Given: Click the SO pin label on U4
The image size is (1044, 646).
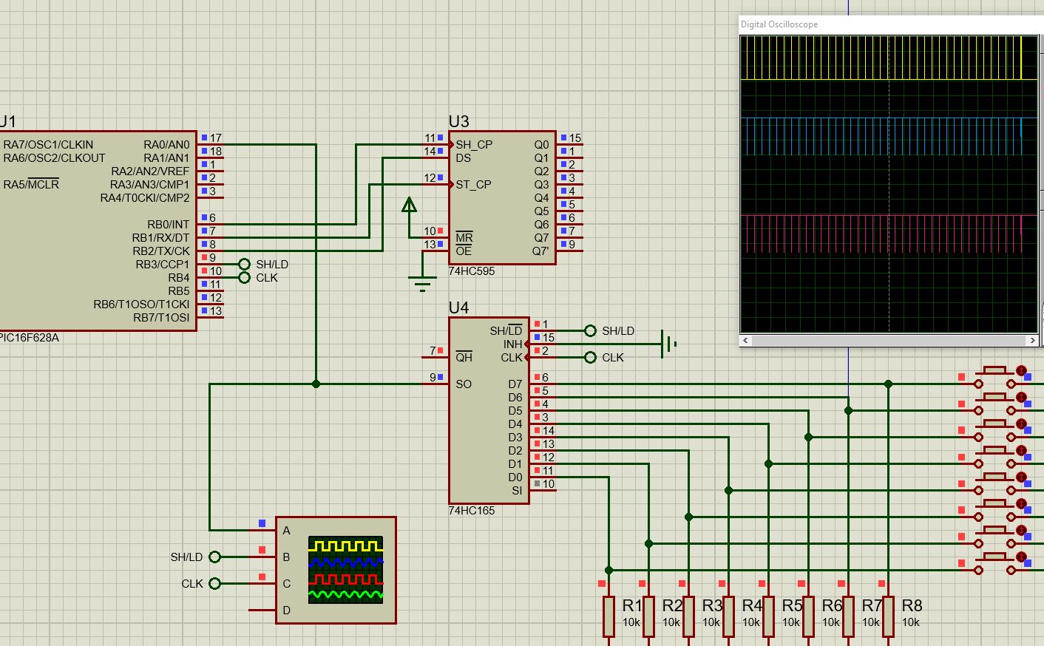Looking at the screenshot, I should click(464, 384).
